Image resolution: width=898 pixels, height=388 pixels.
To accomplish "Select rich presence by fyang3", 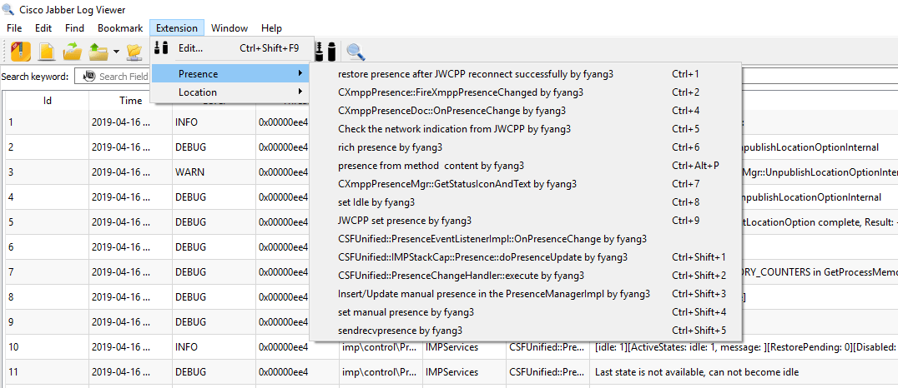I will 525,147.
